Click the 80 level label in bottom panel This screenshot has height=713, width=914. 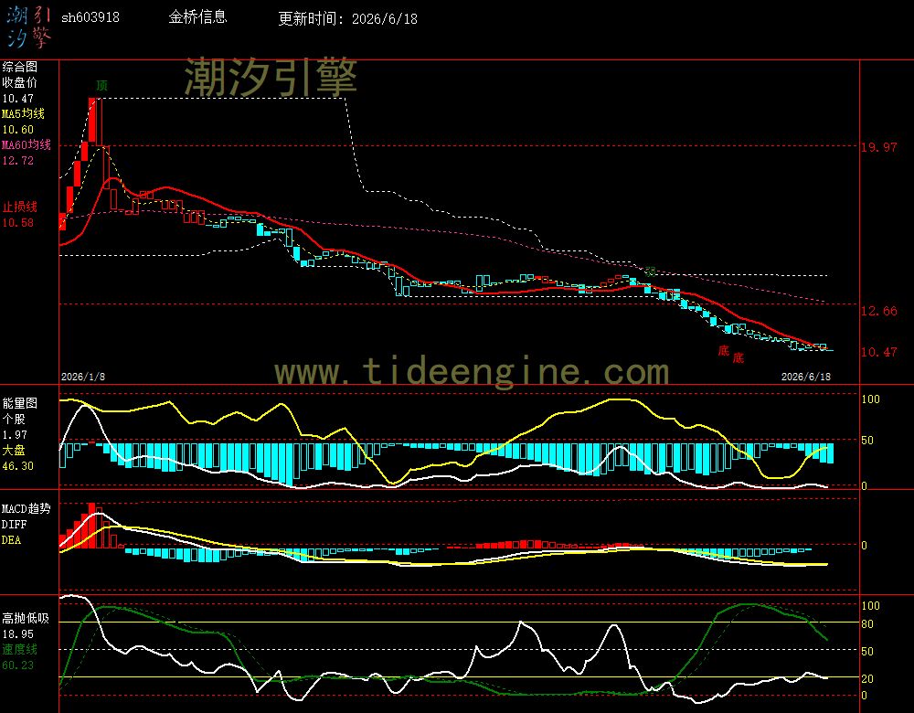tap(867, 624)
